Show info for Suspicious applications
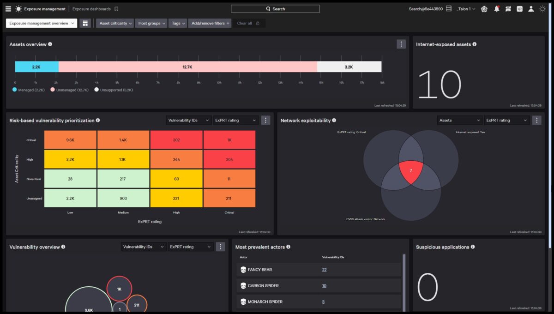The height and width of the screenshot is (314, 554). pos(473,247)
